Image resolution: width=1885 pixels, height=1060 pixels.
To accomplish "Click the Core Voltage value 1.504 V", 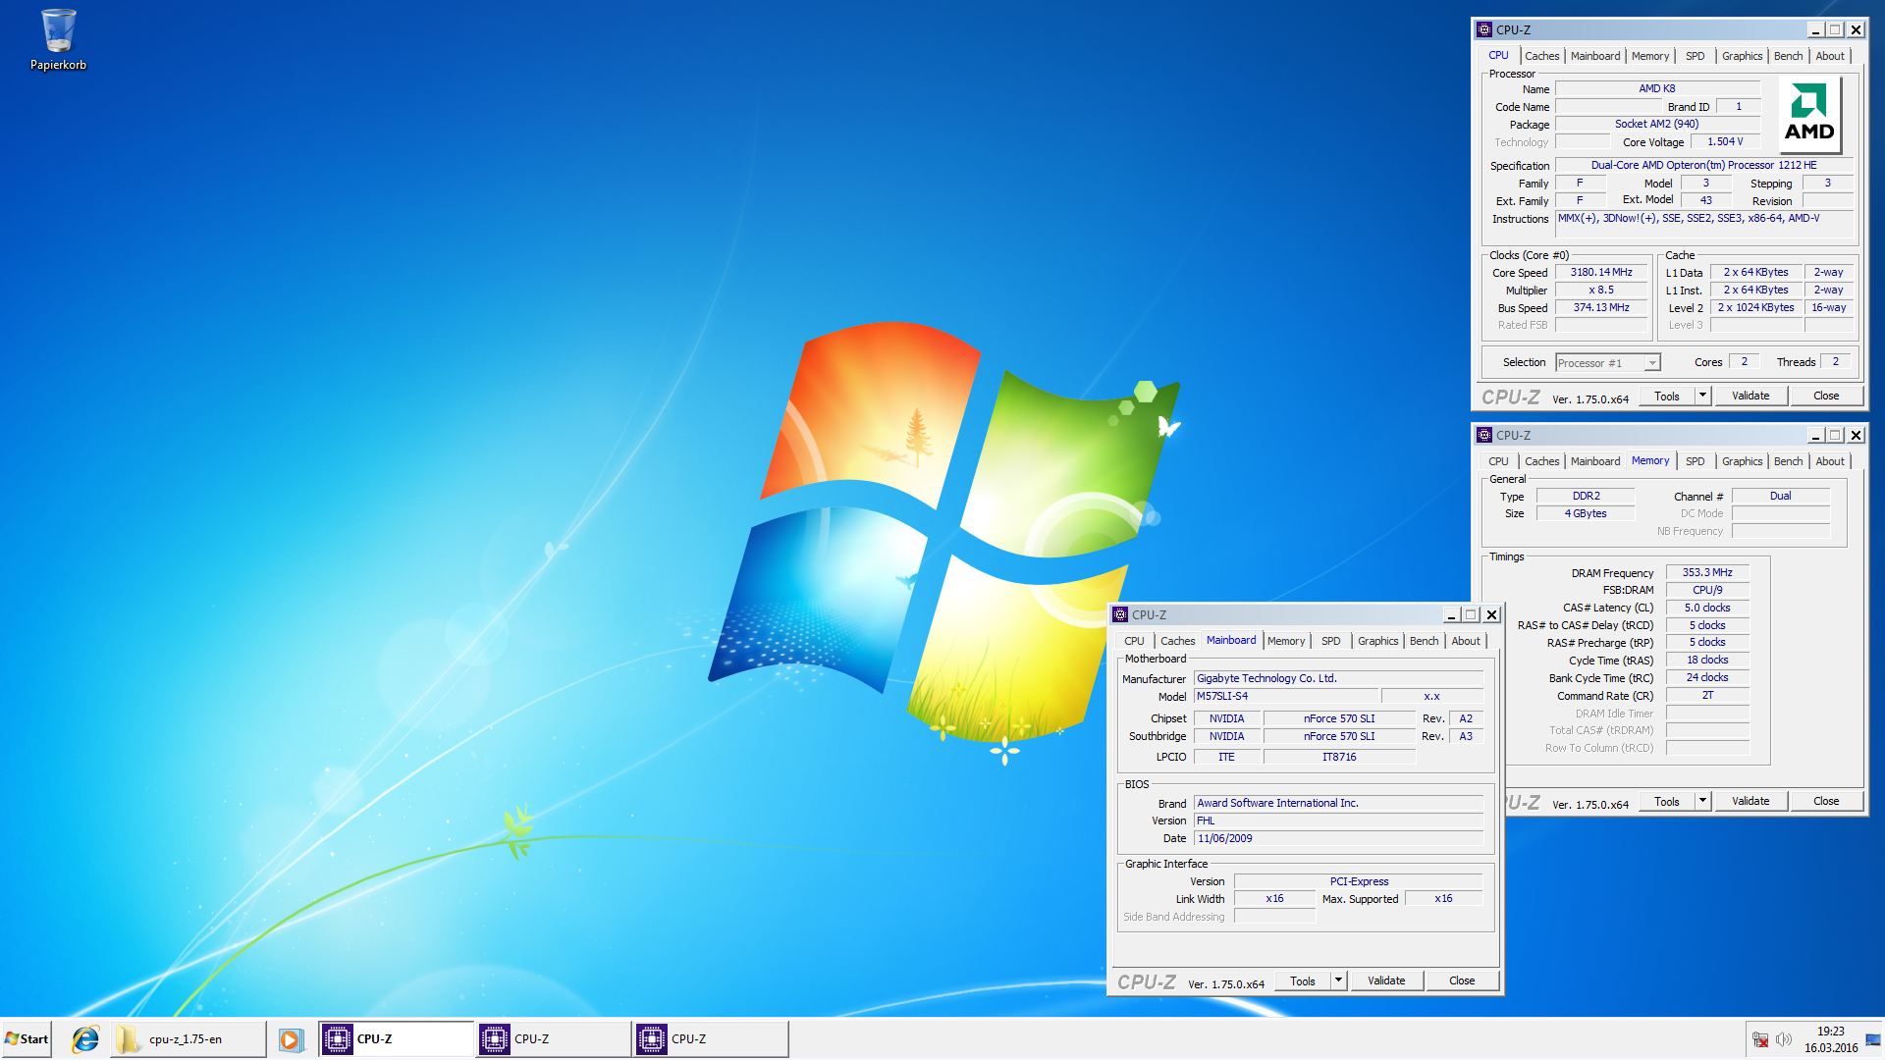I will point(1725,141).
